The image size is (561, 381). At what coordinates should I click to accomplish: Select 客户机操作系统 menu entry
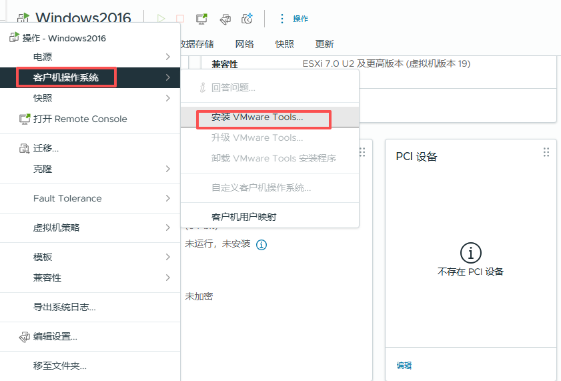(90, 77)
